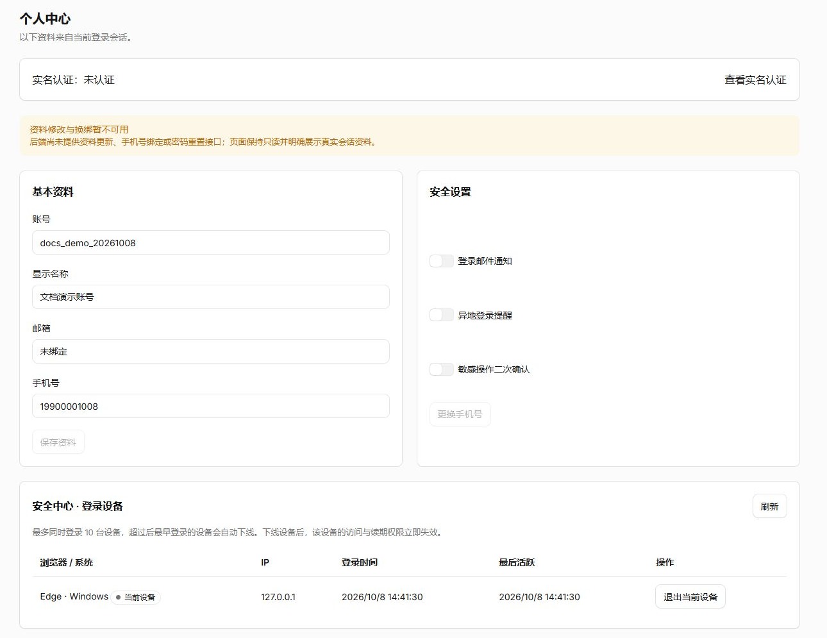
Task: Open the 查看实名认证 link
Action: tap(755, 80)
